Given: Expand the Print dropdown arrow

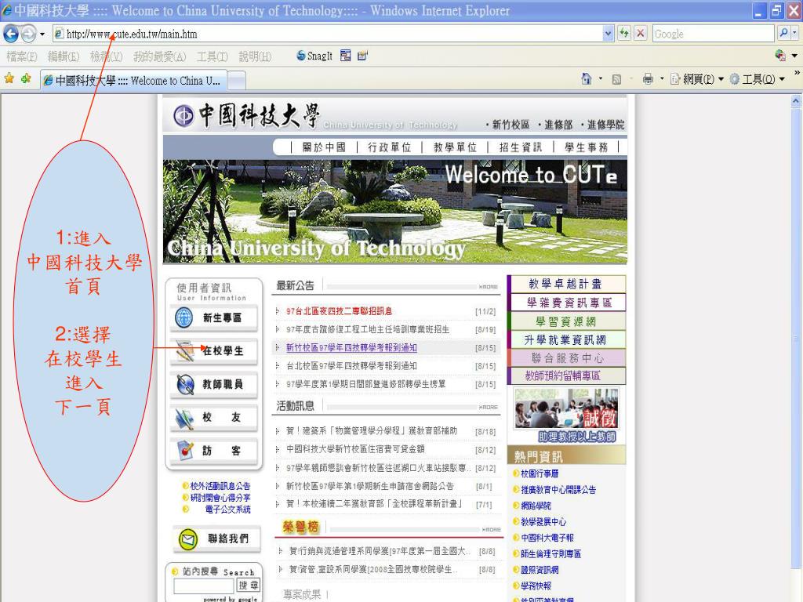Looking at the screenshot, I should (x=662, y=79).
